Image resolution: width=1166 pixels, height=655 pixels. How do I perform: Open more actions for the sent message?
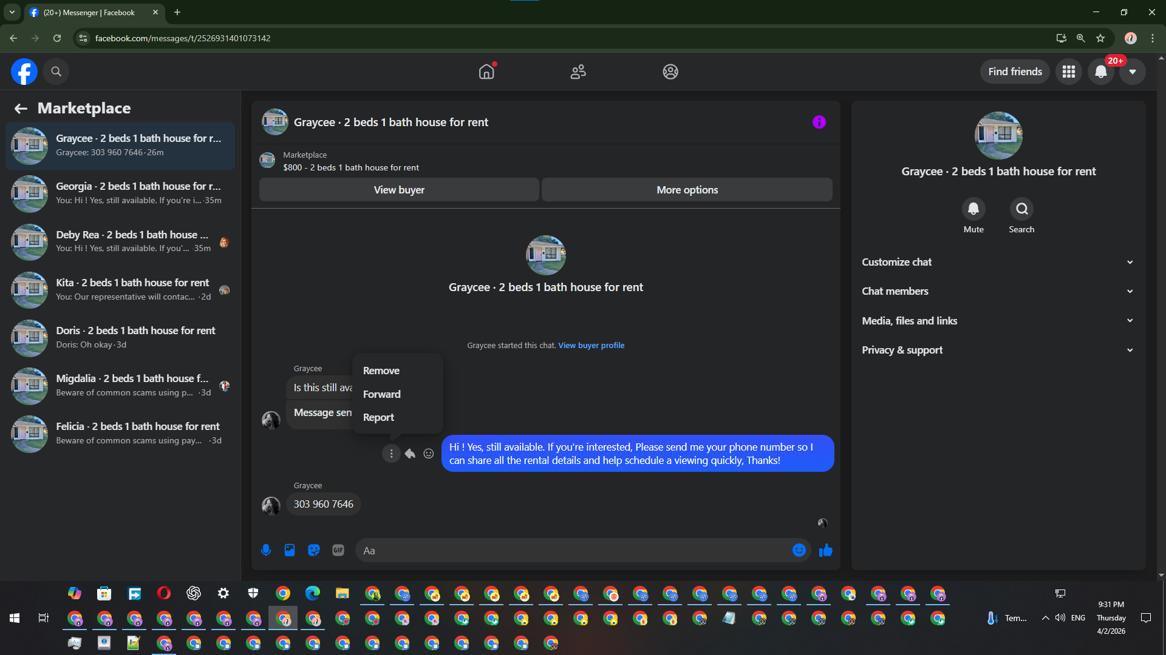391,454
